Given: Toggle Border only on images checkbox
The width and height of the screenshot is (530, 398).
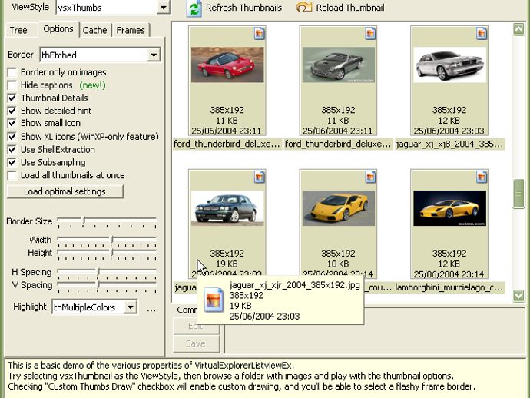Looking at the screenshot, I should (x=12, y=72).
